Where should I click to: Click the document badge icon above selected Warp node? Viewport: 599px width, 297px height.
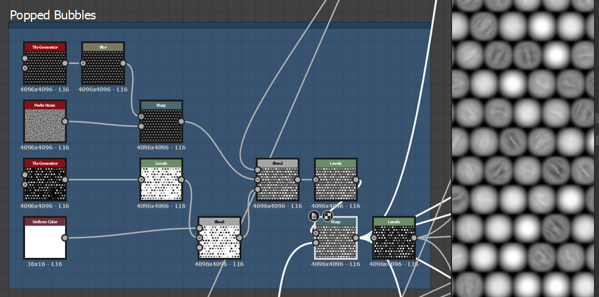coord(314,216)
